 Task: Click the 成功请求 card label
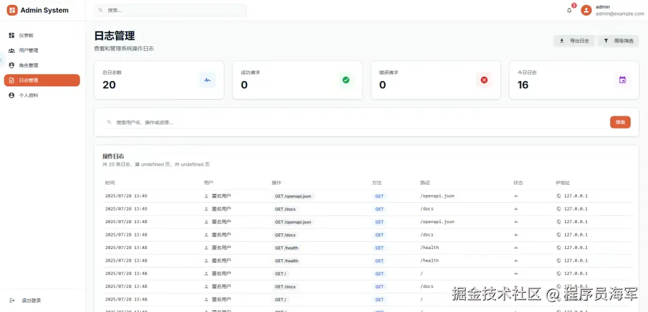(250, 73)
